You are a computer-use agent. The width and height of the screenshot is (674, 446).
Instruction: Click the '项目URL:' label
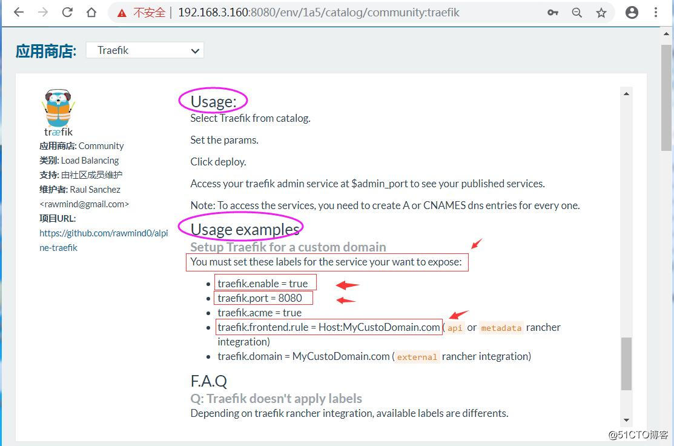57,219
